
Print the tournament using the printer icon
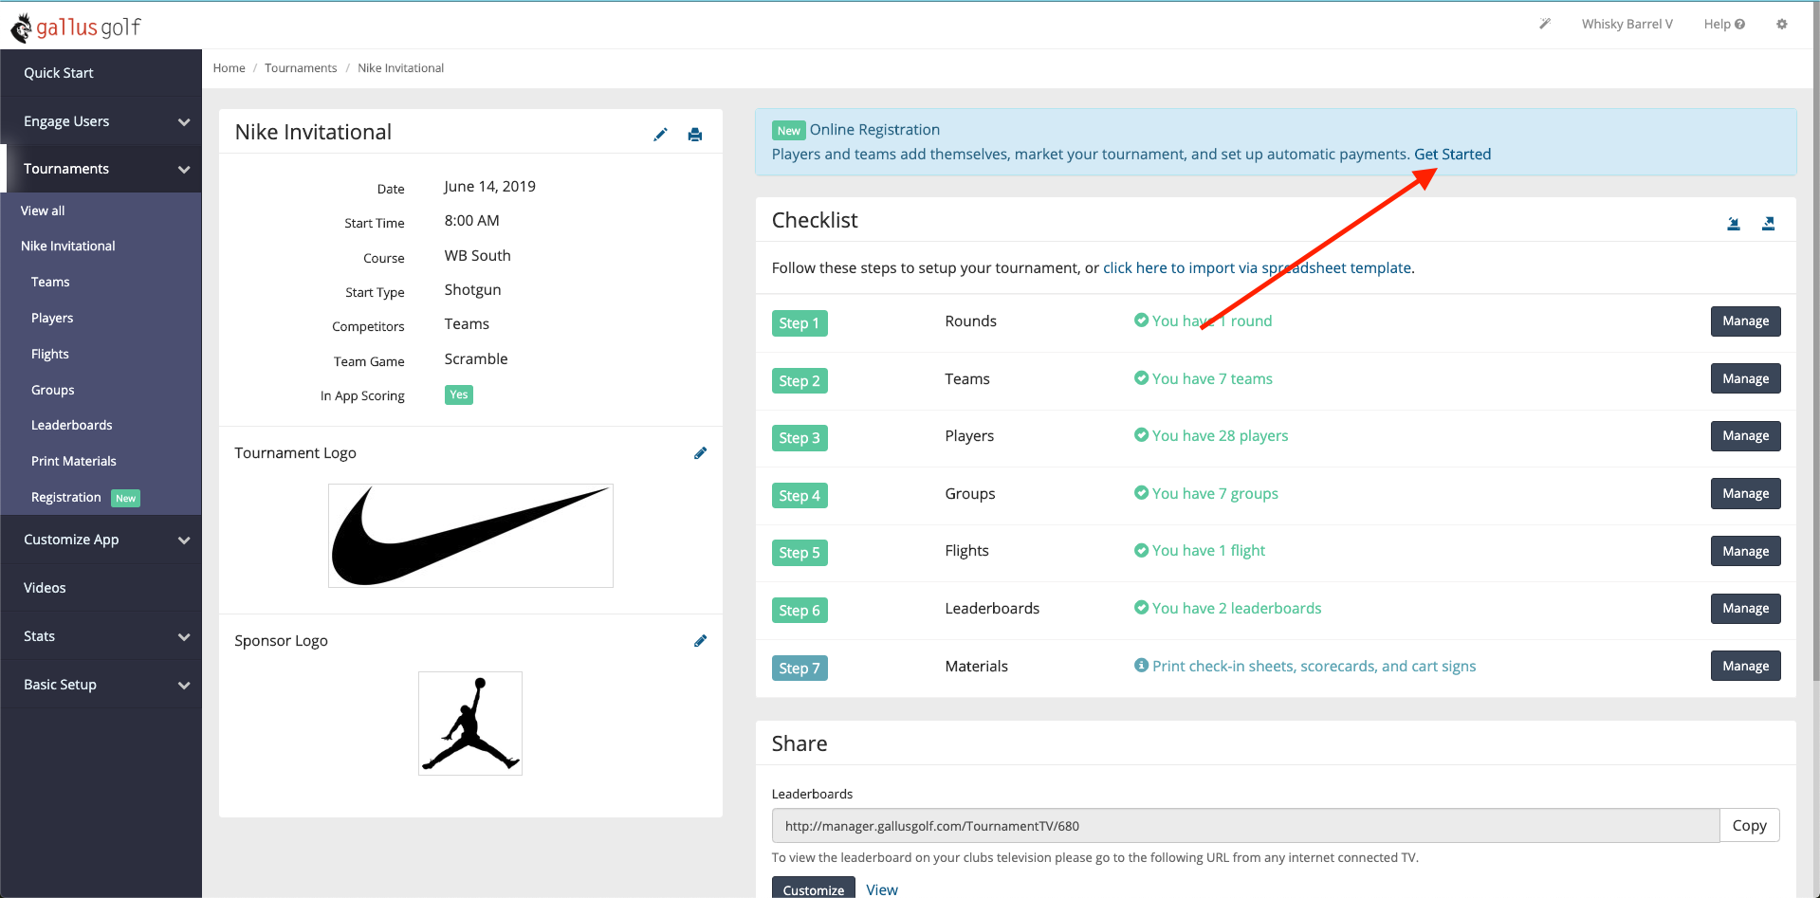(x=695, y=135)
